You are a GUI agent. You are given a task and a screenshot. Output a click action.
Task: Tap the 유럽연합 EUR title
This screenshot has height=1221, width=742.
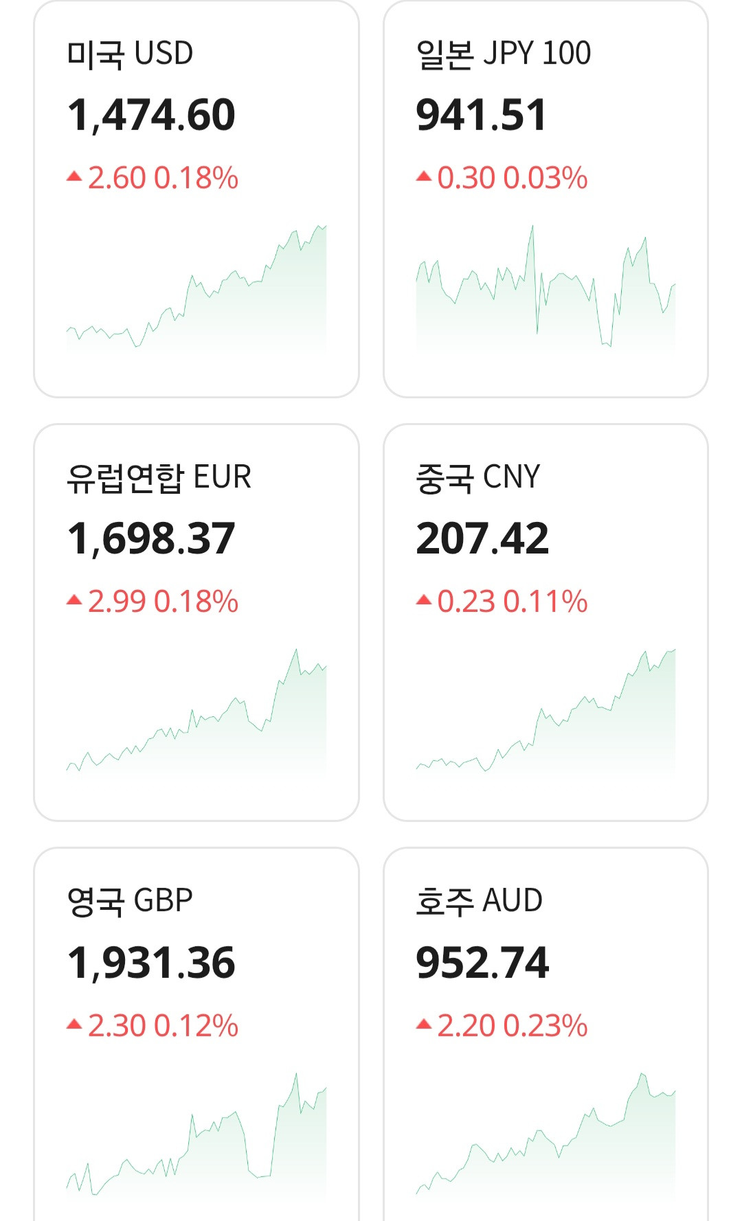159,477
